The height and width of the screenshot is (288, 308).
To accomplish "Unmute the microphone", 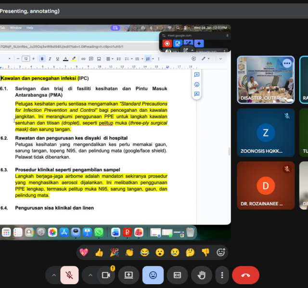I will coord(69,275).
